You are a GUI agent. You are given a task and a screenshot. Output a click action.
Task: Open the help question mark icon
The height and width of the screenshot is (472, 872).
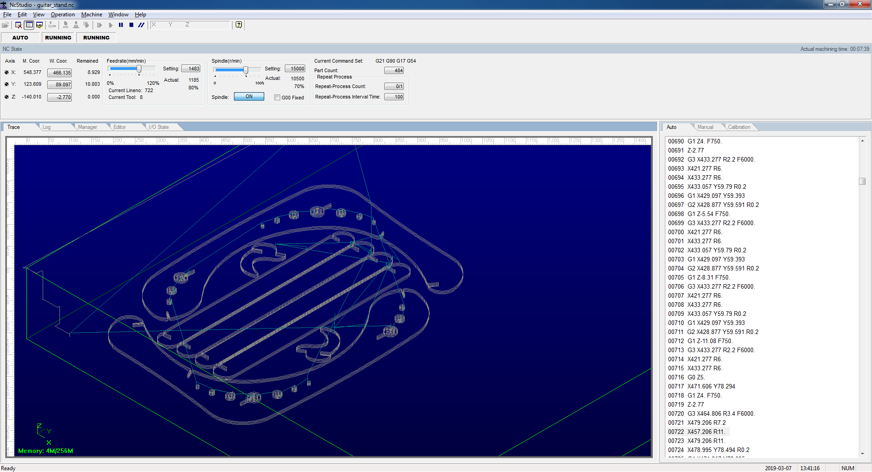point(239,25)
